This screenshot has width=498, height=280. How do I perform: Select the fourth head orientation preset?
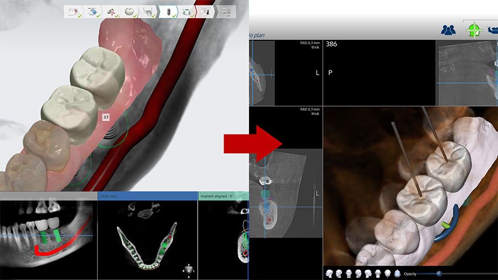[x=358, y=273]
